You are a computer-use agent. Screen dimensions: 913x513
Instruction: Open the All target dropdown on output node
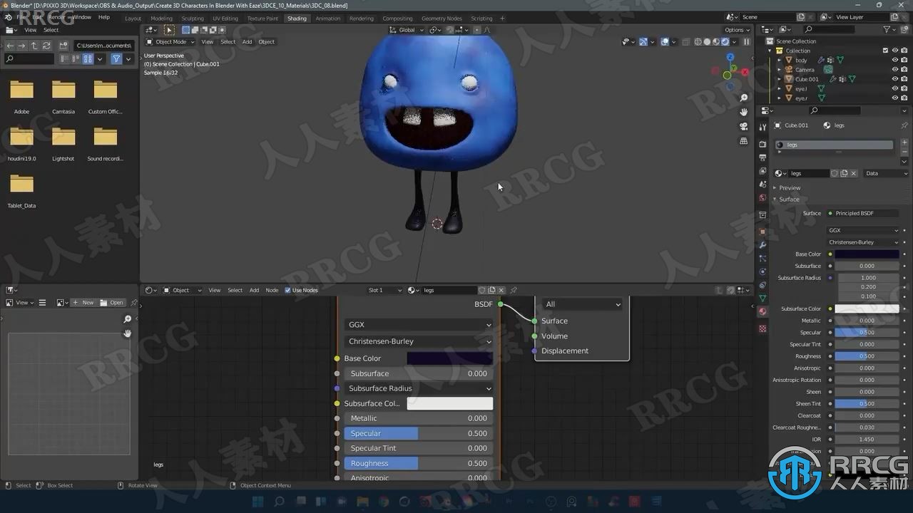[582, 304]
